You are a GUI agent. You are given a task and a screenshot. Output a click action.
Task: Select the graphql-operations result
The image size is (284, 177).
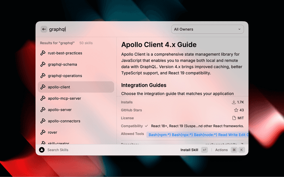coord(65,76)
